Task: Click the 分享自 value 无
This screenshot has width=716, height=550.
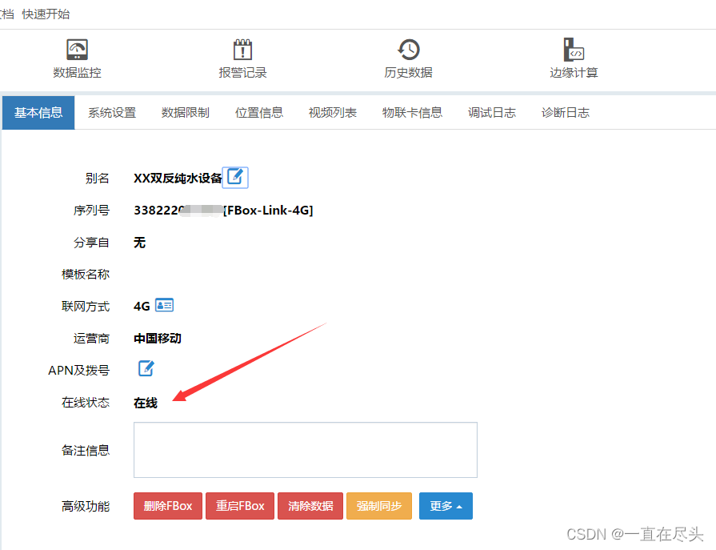Action: [x=140, y=242]
